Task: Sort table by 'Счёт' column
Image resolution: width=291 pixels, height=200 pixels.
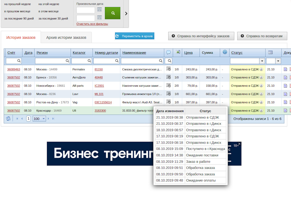Action: 11,53
